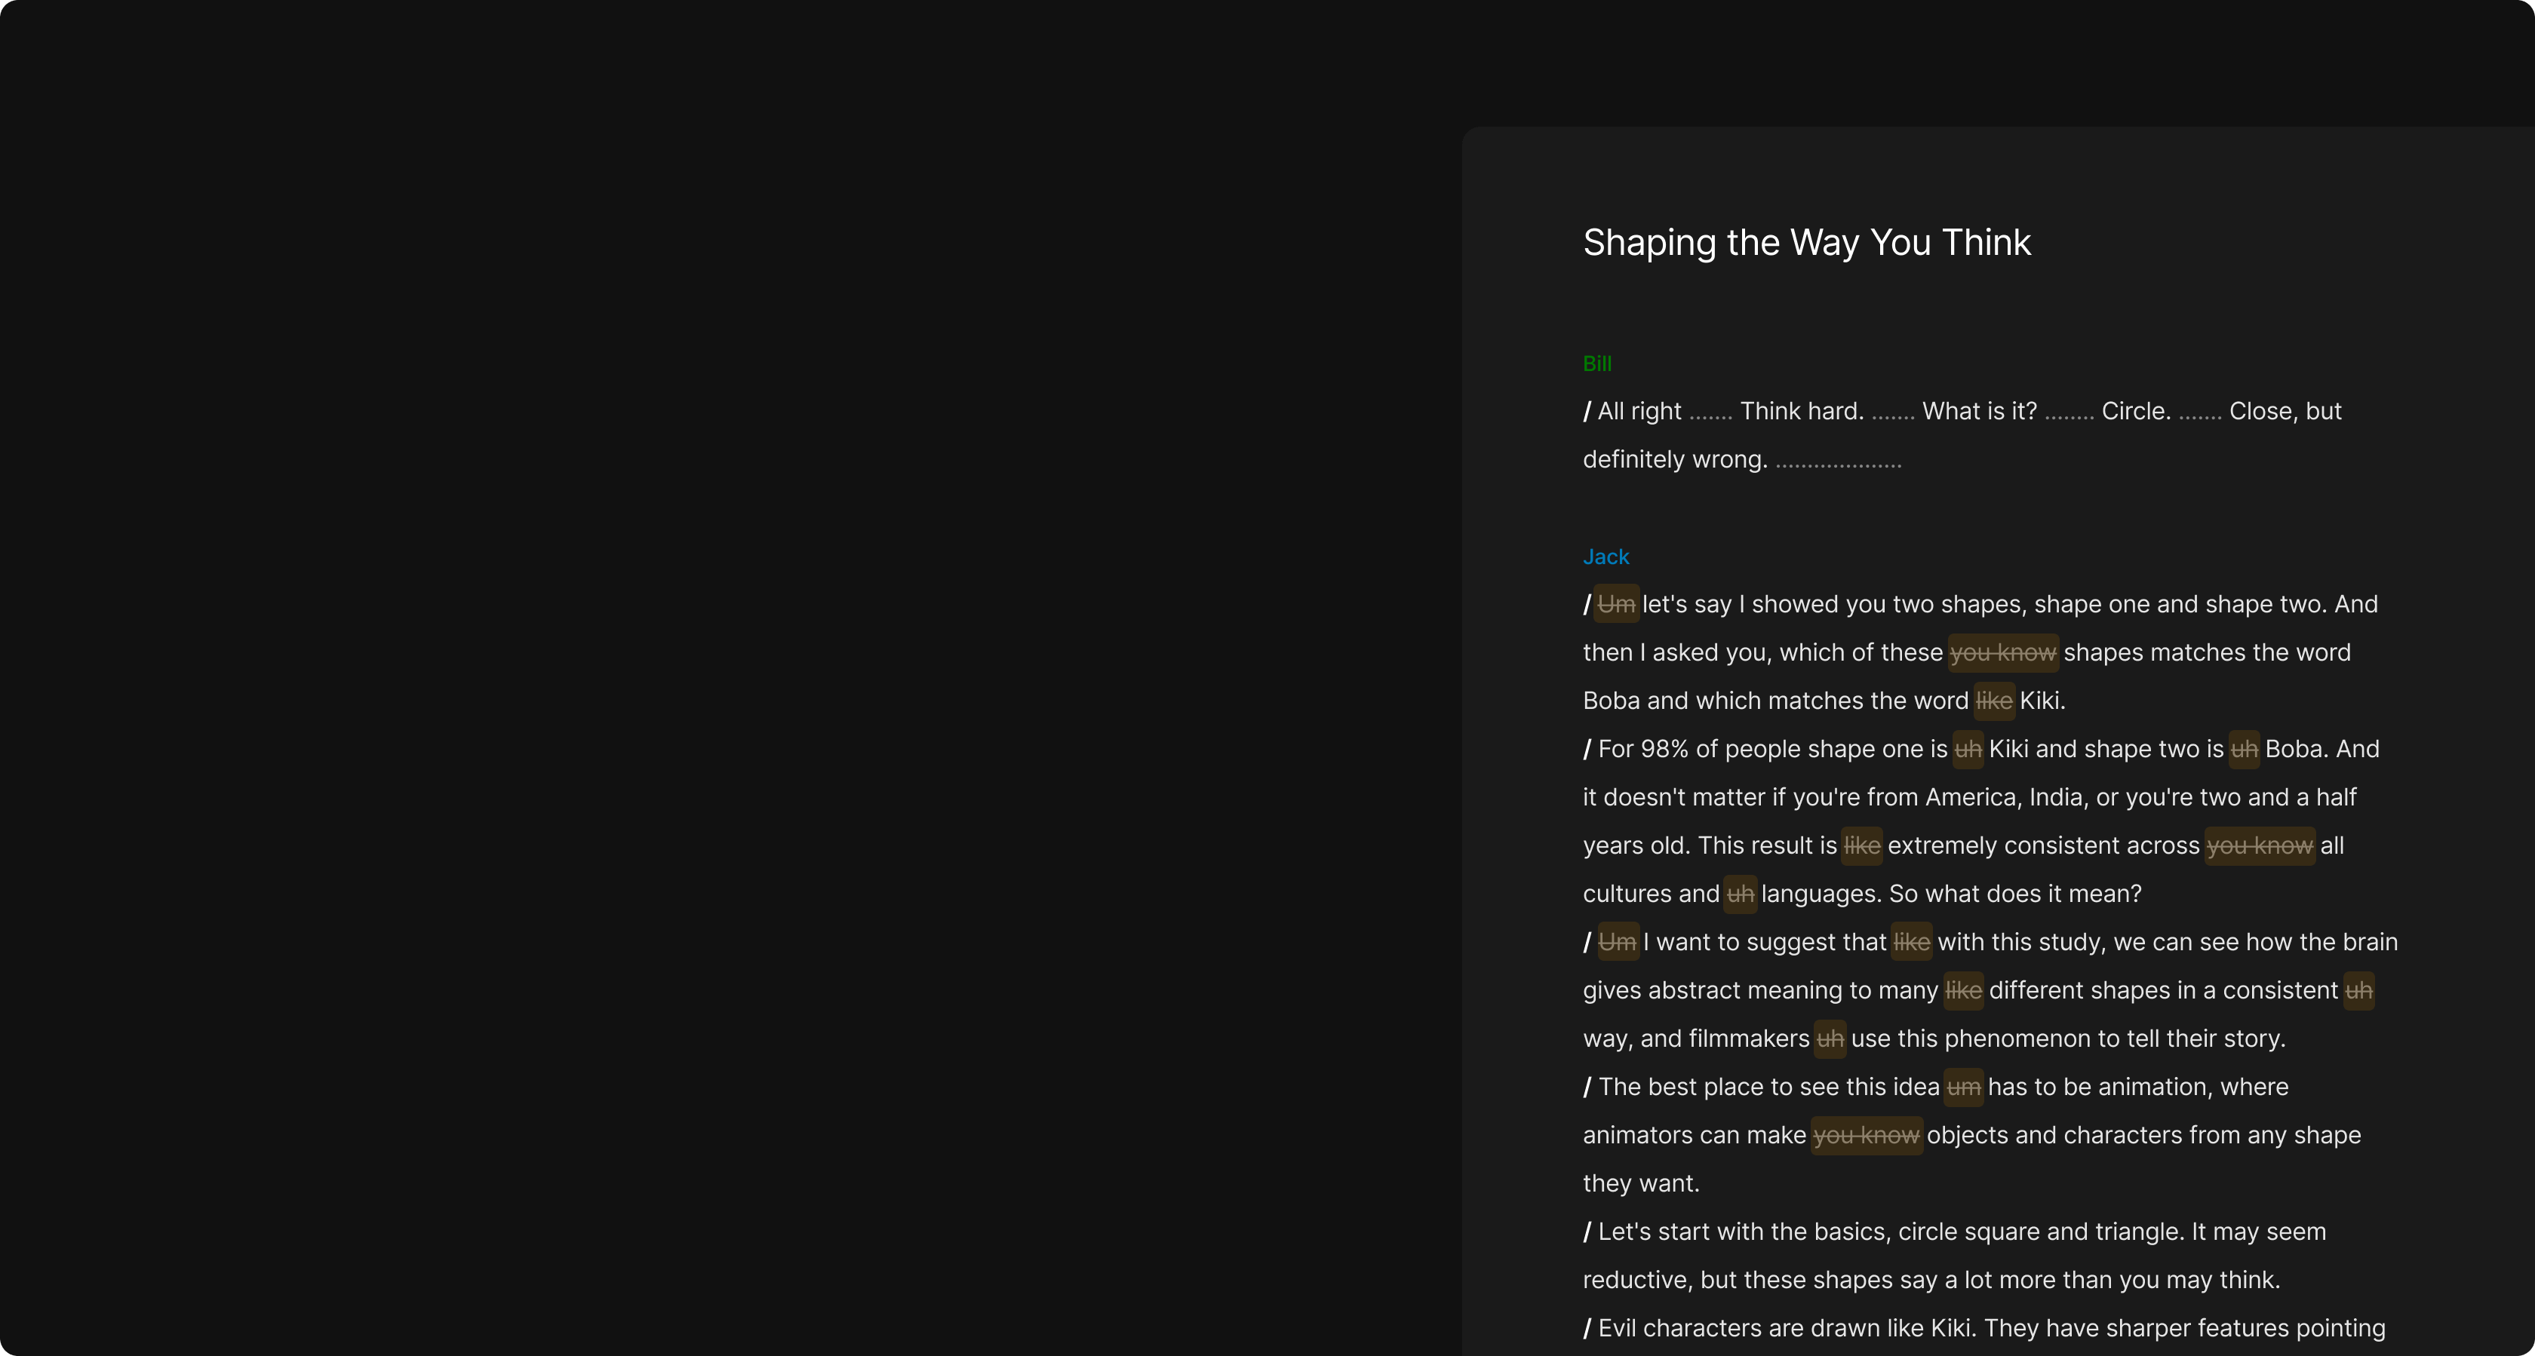Click the long gap dots after definitely wrong
Viewport: 2535px width, 1356px height.
1839,461
